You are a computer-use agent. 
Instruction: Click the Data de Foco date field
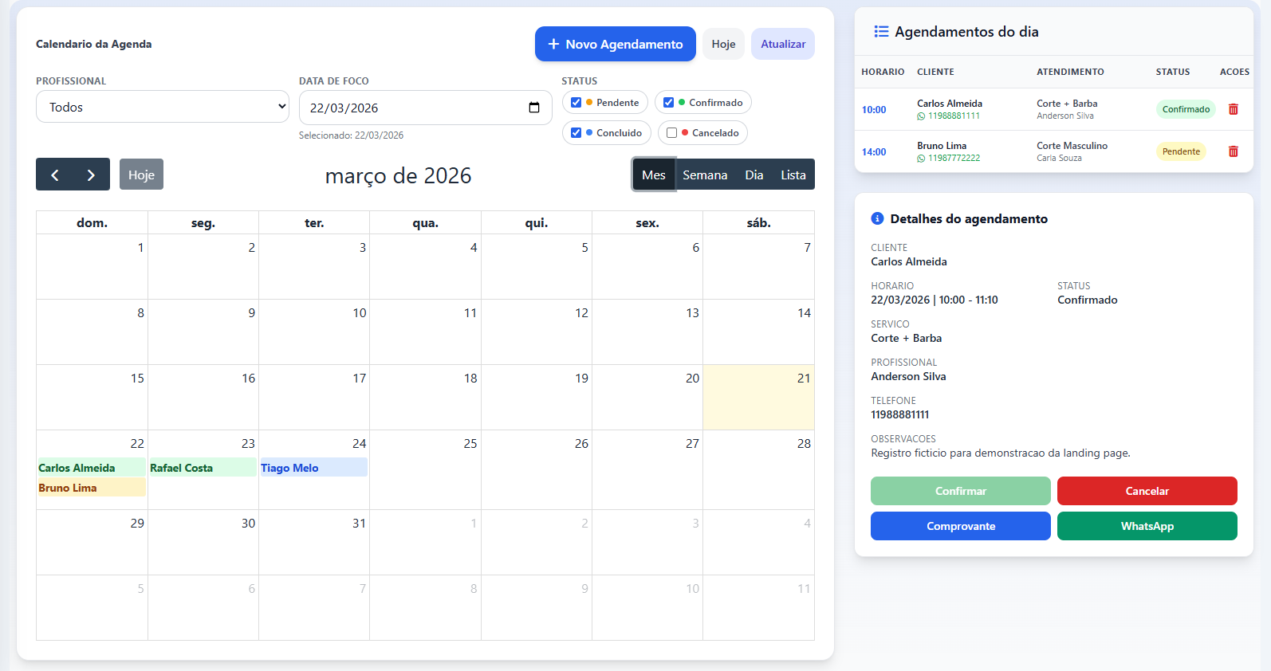(x=426, y=108)
